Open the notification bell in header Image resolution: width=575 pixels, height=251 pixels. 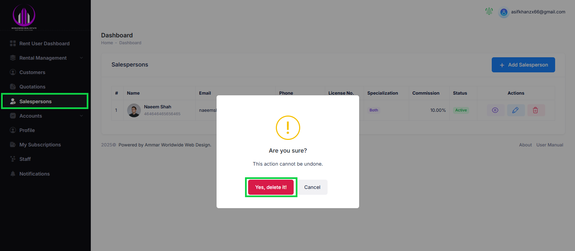(x=489, y=11)
